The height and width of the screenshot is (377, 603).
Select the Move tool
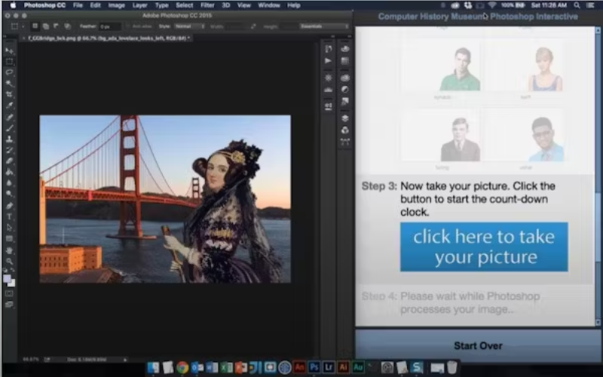point(9,51)
